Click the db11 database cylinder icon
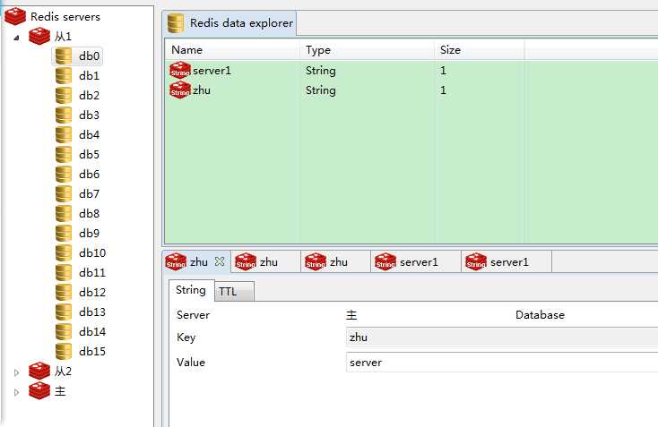The image size is (658, 427). coord(64,272)
